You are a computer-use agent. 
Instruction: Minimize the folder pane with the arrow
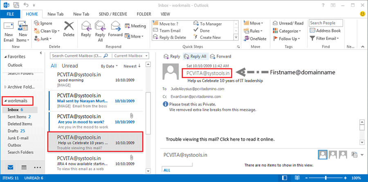click(41, 53)
